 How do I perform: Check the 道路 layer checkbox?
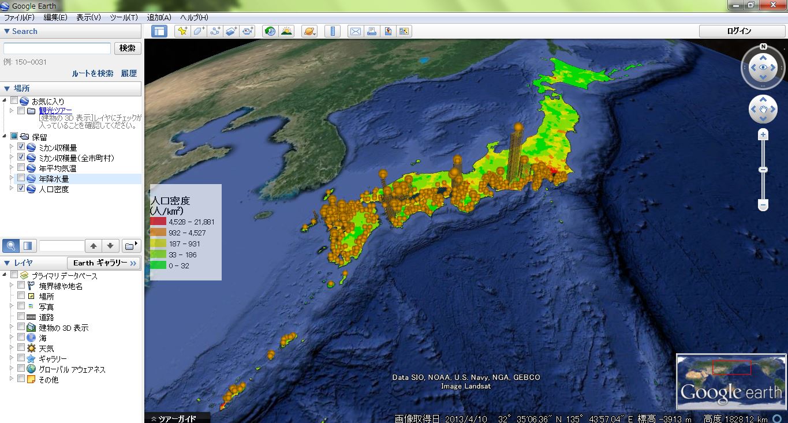(21, 317)
